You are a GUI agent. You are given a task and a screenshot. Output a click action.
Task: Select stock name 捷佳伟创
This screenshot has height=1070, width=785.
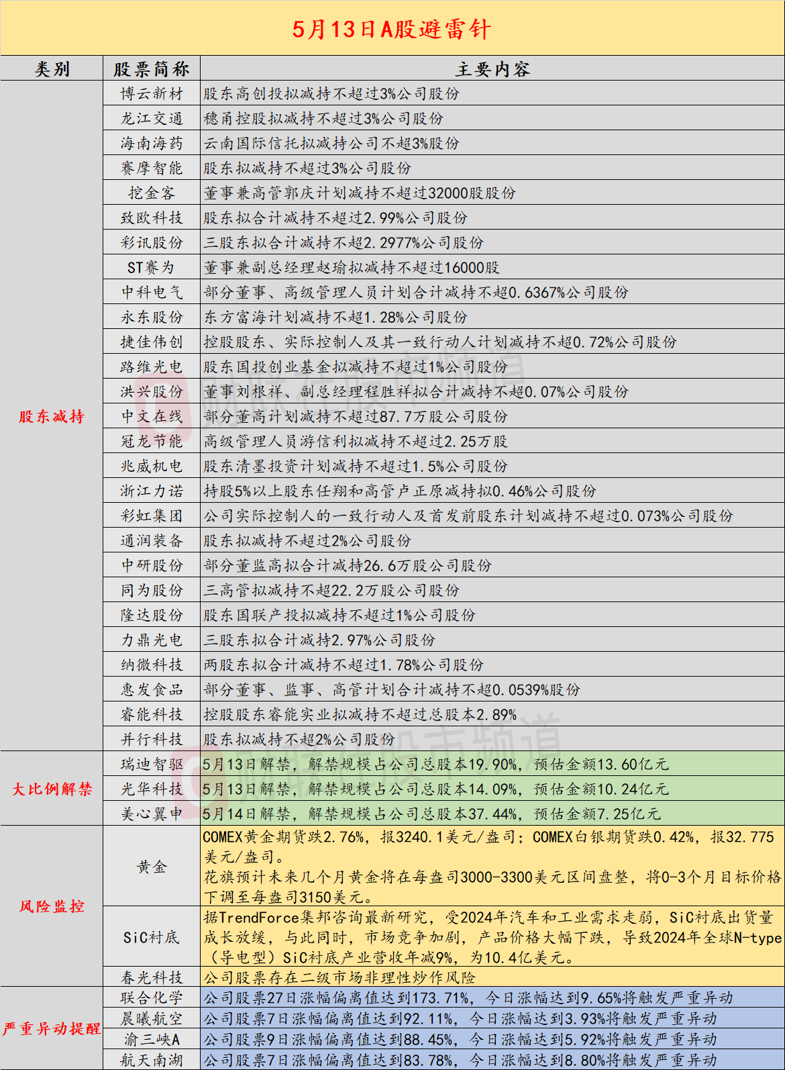click(152, 342)
